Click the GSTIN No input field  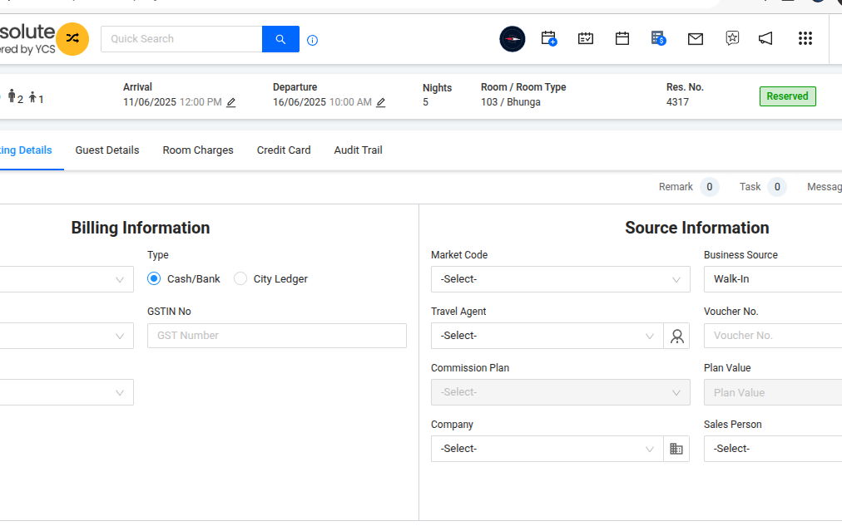(x=276, y=336)
